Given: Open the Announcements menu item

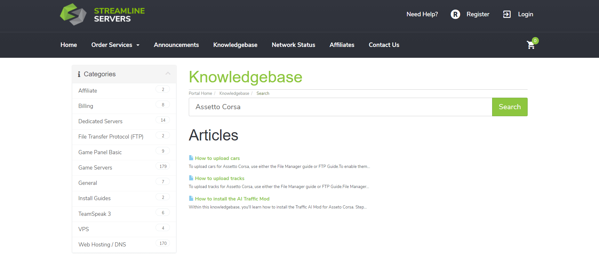Looking at the screenshot, I should (176, 45).
